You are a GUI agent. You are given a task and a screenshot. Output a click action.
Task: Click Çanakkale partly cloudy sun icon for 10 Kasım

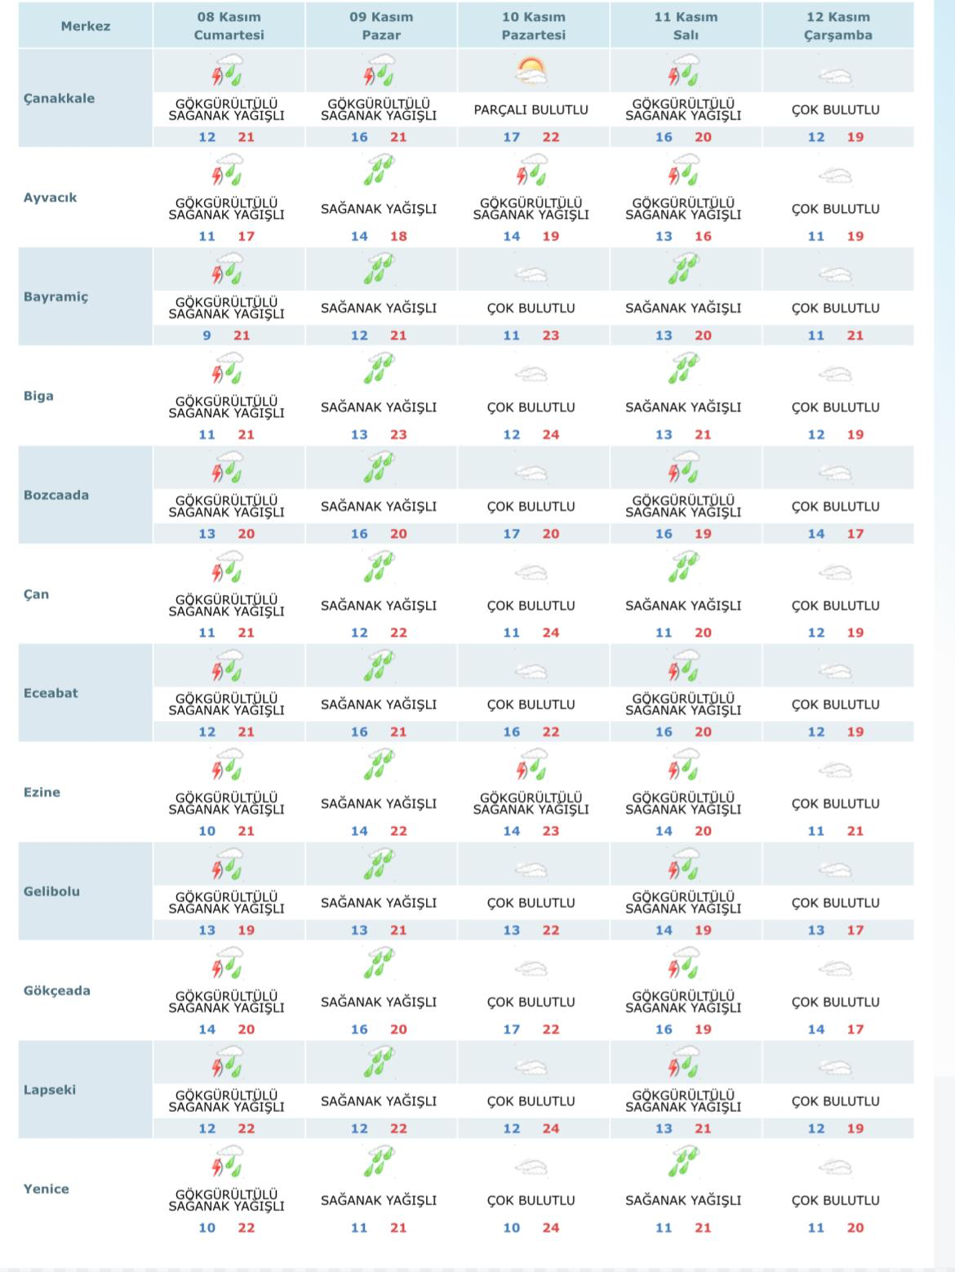(x=531, y=73)
